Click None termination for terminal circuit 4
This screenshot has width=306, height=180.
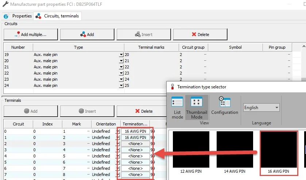tap(135, 156)
